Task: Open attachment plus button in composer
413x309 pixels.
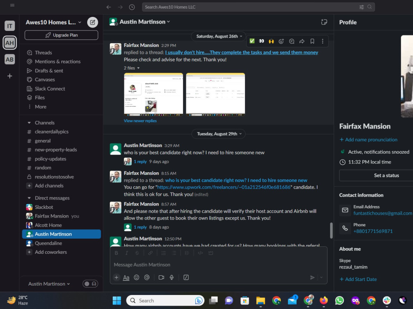Action: click(116, 277)
